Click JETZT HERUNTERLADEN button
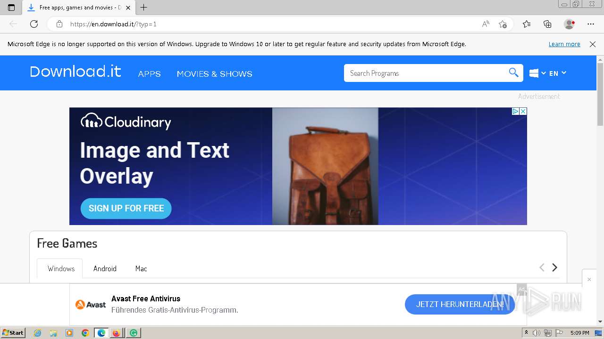Viewport: 604px width, 339px height. 460,304
